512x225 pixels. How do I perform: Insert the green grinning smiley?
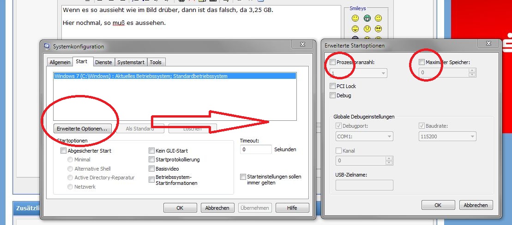click(367, 18)
